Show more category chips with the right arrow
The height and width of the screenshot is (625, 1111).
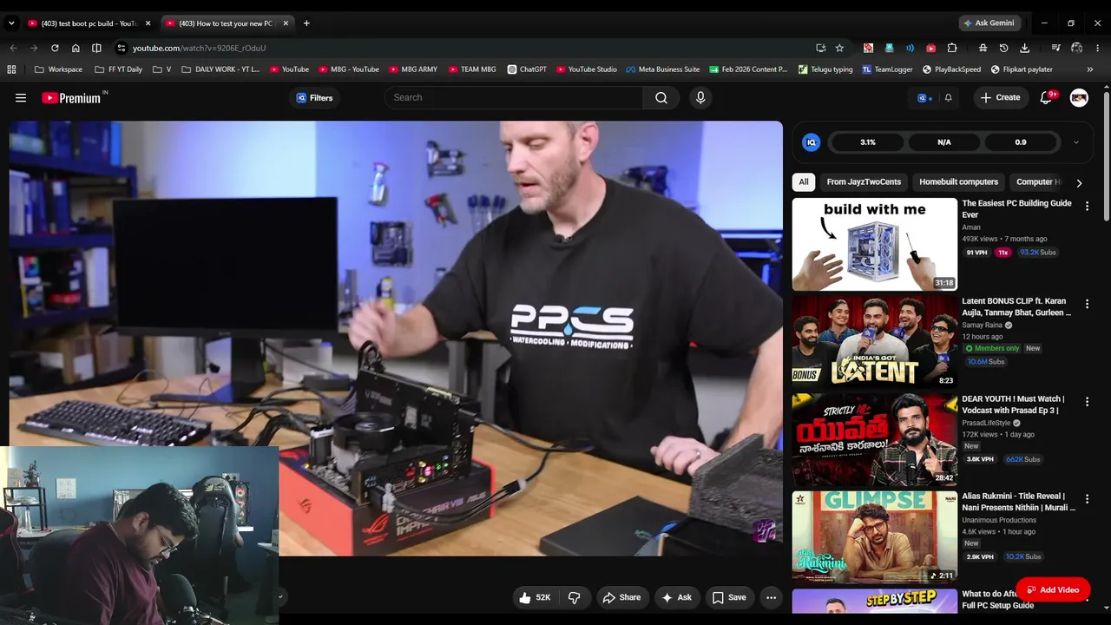click(1079, 183)
